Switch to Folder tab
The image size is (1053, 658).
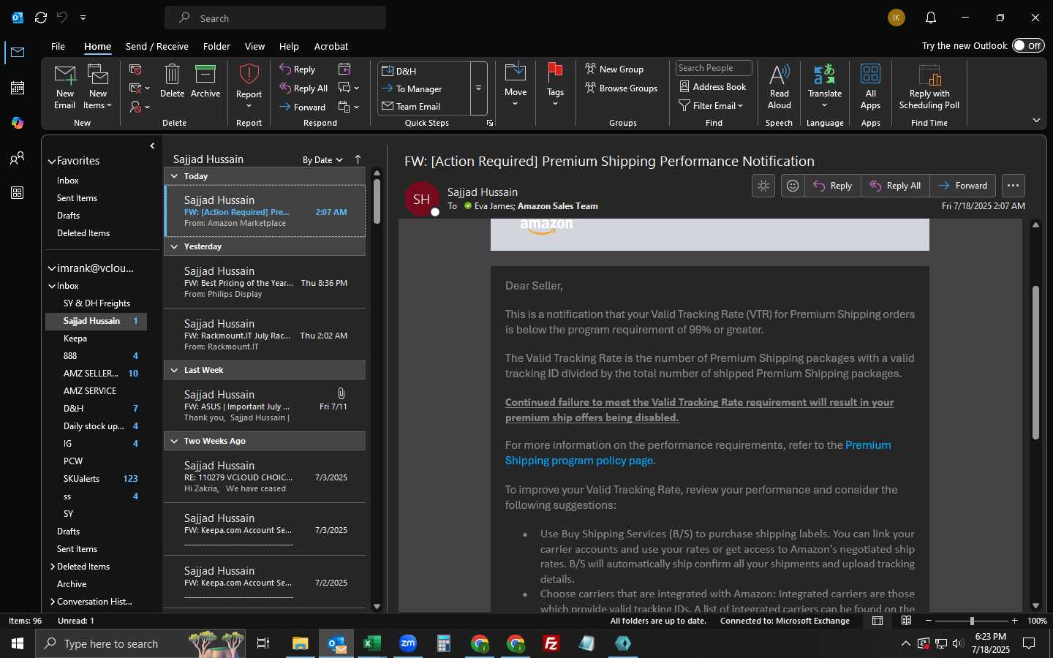(216, 46)
